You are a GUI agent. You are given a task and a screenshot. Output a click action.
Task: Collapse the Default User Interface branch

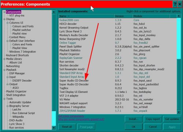tap(7, 41)
